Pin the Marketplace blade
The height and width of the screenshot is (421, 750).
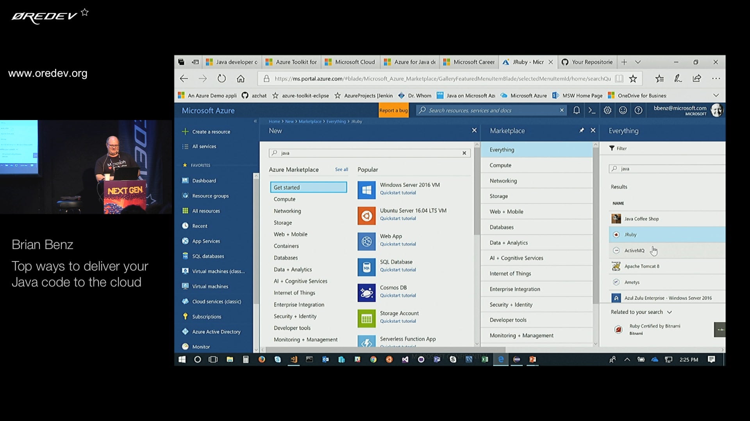(581, 131)
